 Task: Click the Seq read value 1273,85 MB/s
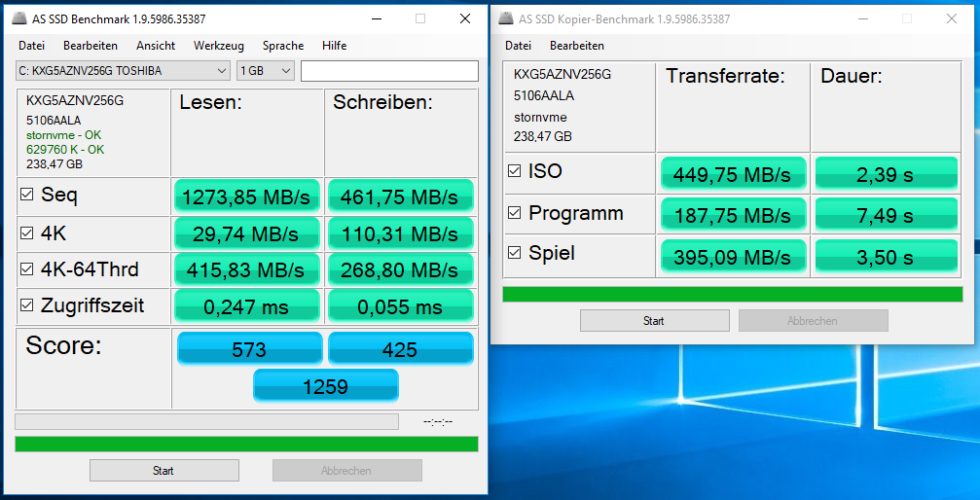coord(246,196)
